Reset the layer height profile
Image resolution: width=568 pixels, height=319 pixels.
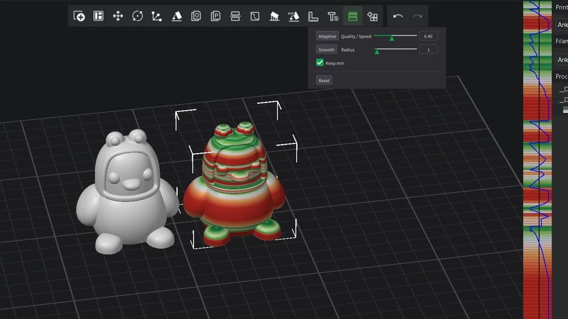click(324, 80)
